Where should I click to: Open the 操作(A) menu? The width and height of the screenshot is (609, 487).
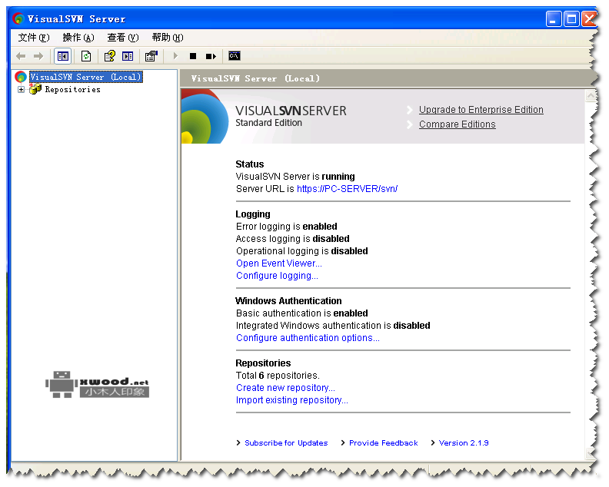78,38
